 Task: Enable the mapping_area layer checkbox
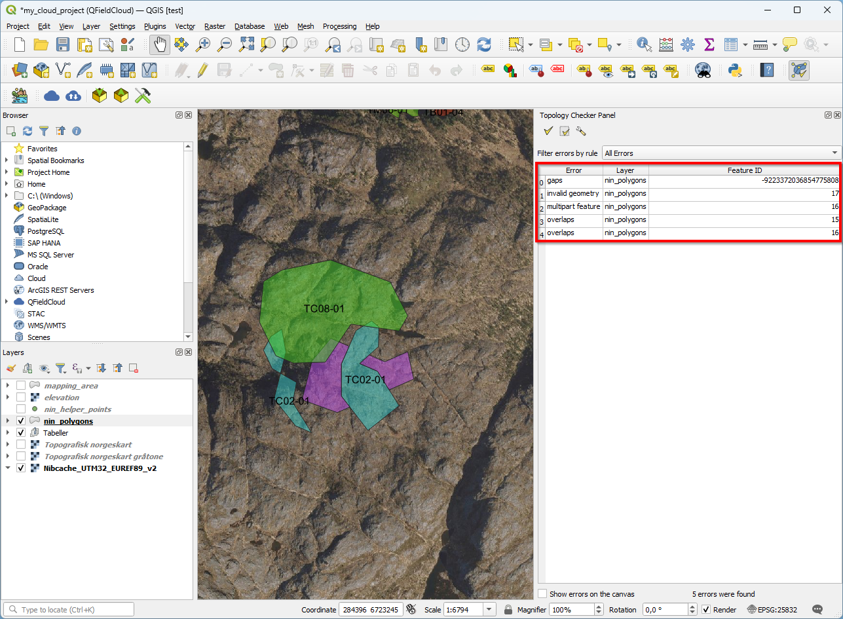[x=21, y=386]
